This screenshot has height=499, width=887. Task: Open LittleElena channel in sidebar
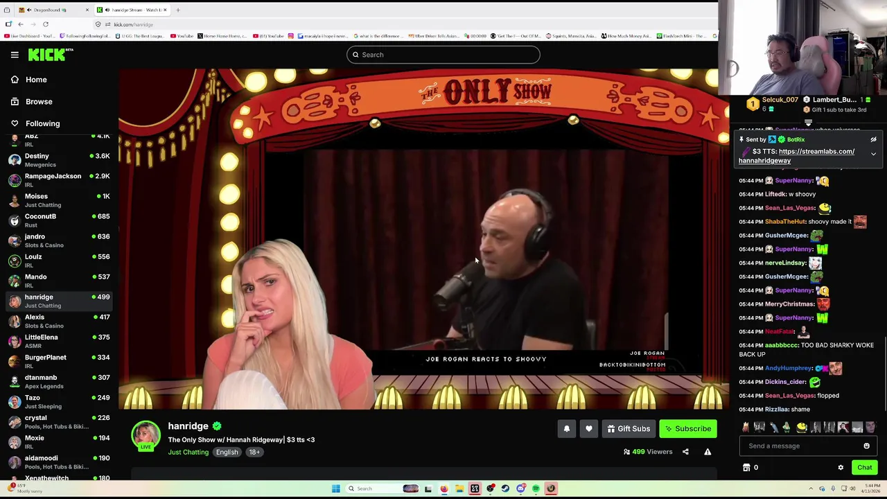tap(60, 341)
